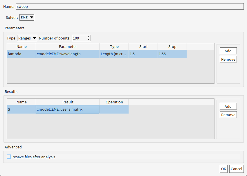Confirm the sweep with OK
Viewport: 247px width, 176px height.
(223, 169)
